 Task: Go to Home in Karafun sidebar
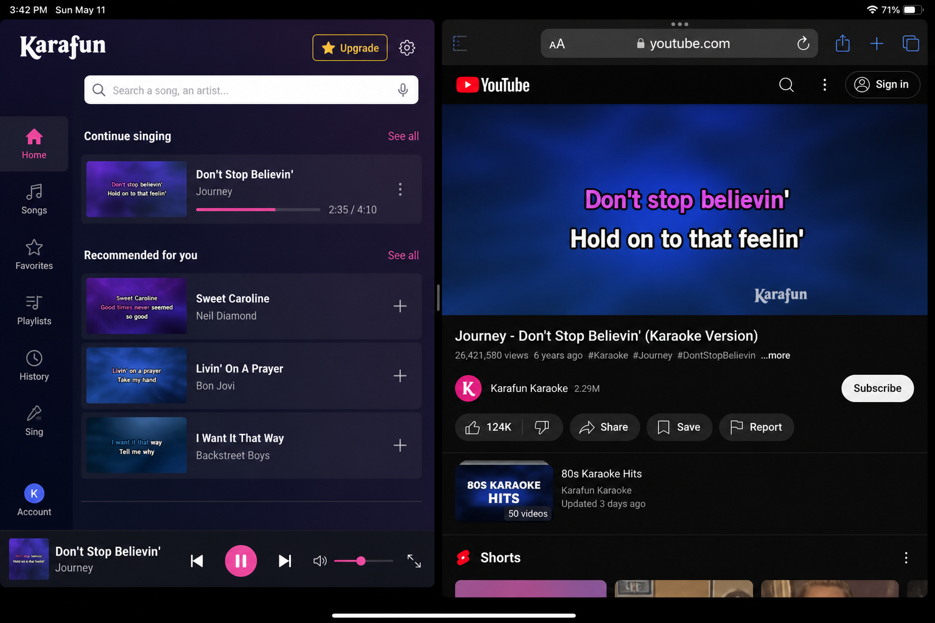pyautogui.click(x=34, y=144)
